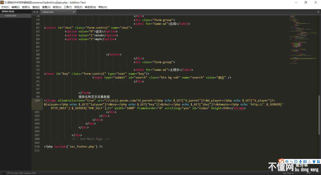This screenshot has height=175, width=321.
Task: Click the tab scroll left arrow
Action: 34,12
